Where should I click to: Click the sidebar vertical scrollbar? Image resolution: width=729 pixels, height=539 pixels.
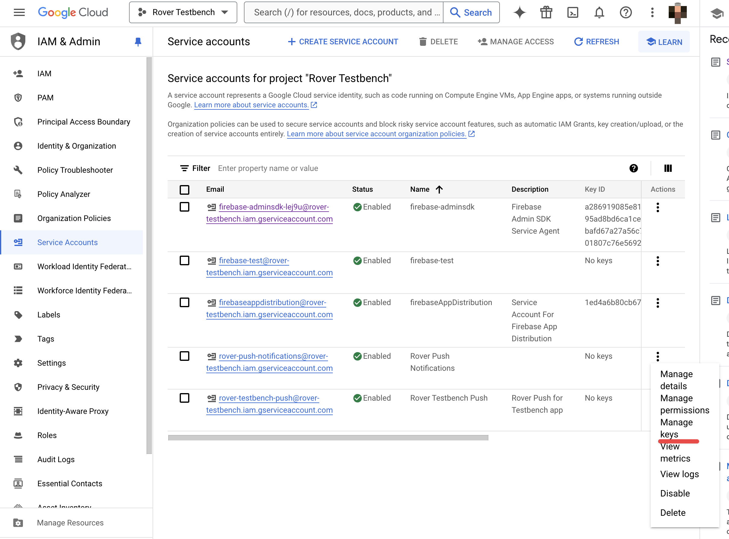(x=149, y=255)
